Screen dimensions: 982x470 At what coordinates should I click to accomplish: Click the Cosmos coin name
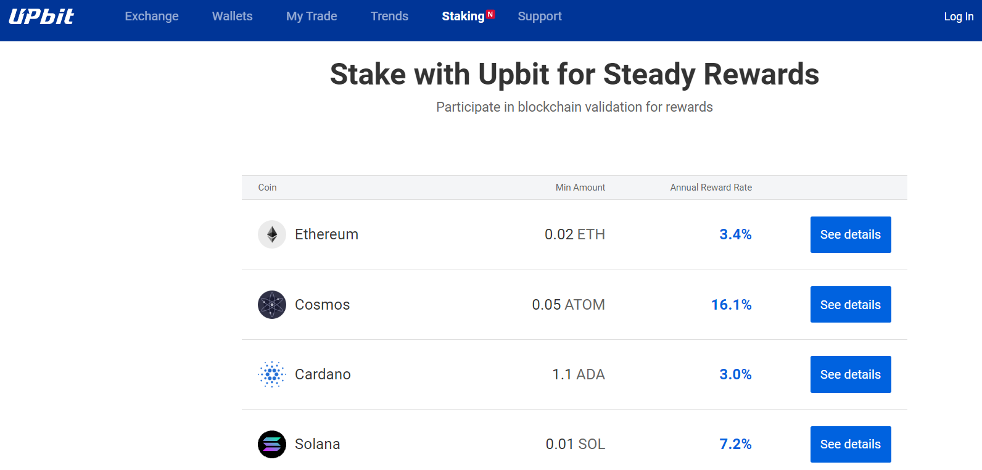point(322,305)
